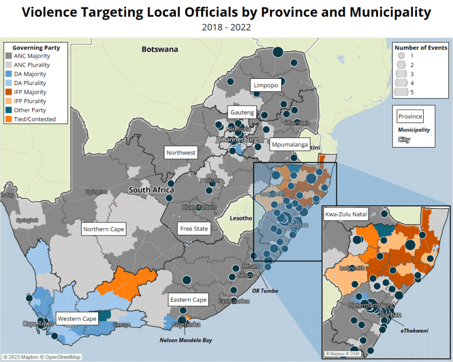Click the Kwa-Zulu Natal inset label

pos(346,214)
